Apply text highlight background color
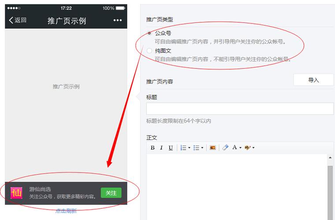Image resolution: width=335 pixels, height=220 pixels. click(x=247, y=147)
